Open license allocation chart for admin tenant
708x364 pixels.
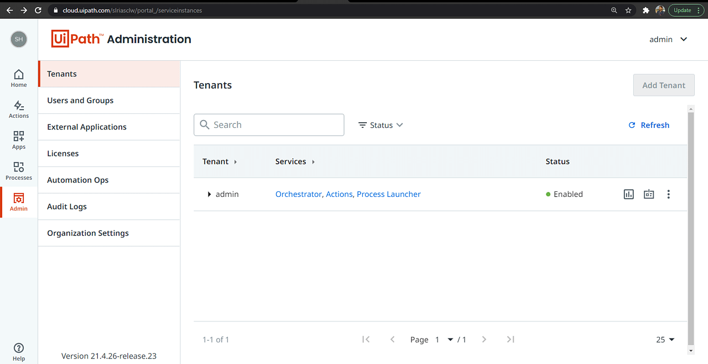click(x=629, y=194)
